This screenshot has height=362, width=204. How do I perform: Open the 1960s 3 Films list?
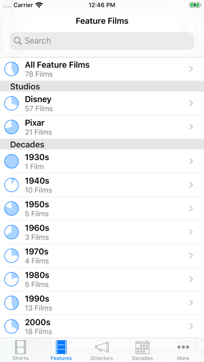point(102,232)
